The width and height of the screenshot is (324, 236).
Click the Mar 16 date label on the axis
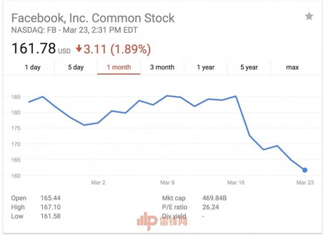[x=235, y=182]
